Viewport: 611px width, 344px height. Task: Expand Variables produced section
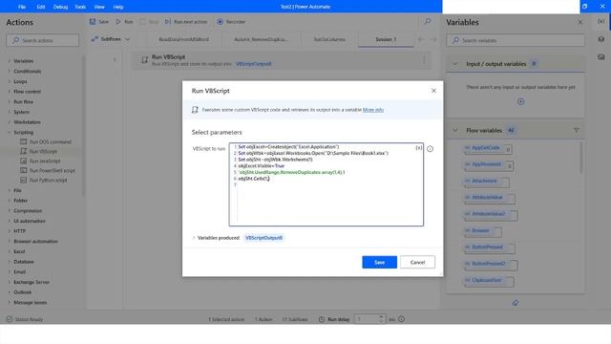[x=194, y=238]
